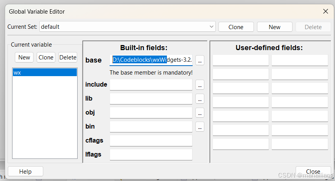Browse for lib folder with ellipsis button
335x181 pixels.
click(200, 99)
